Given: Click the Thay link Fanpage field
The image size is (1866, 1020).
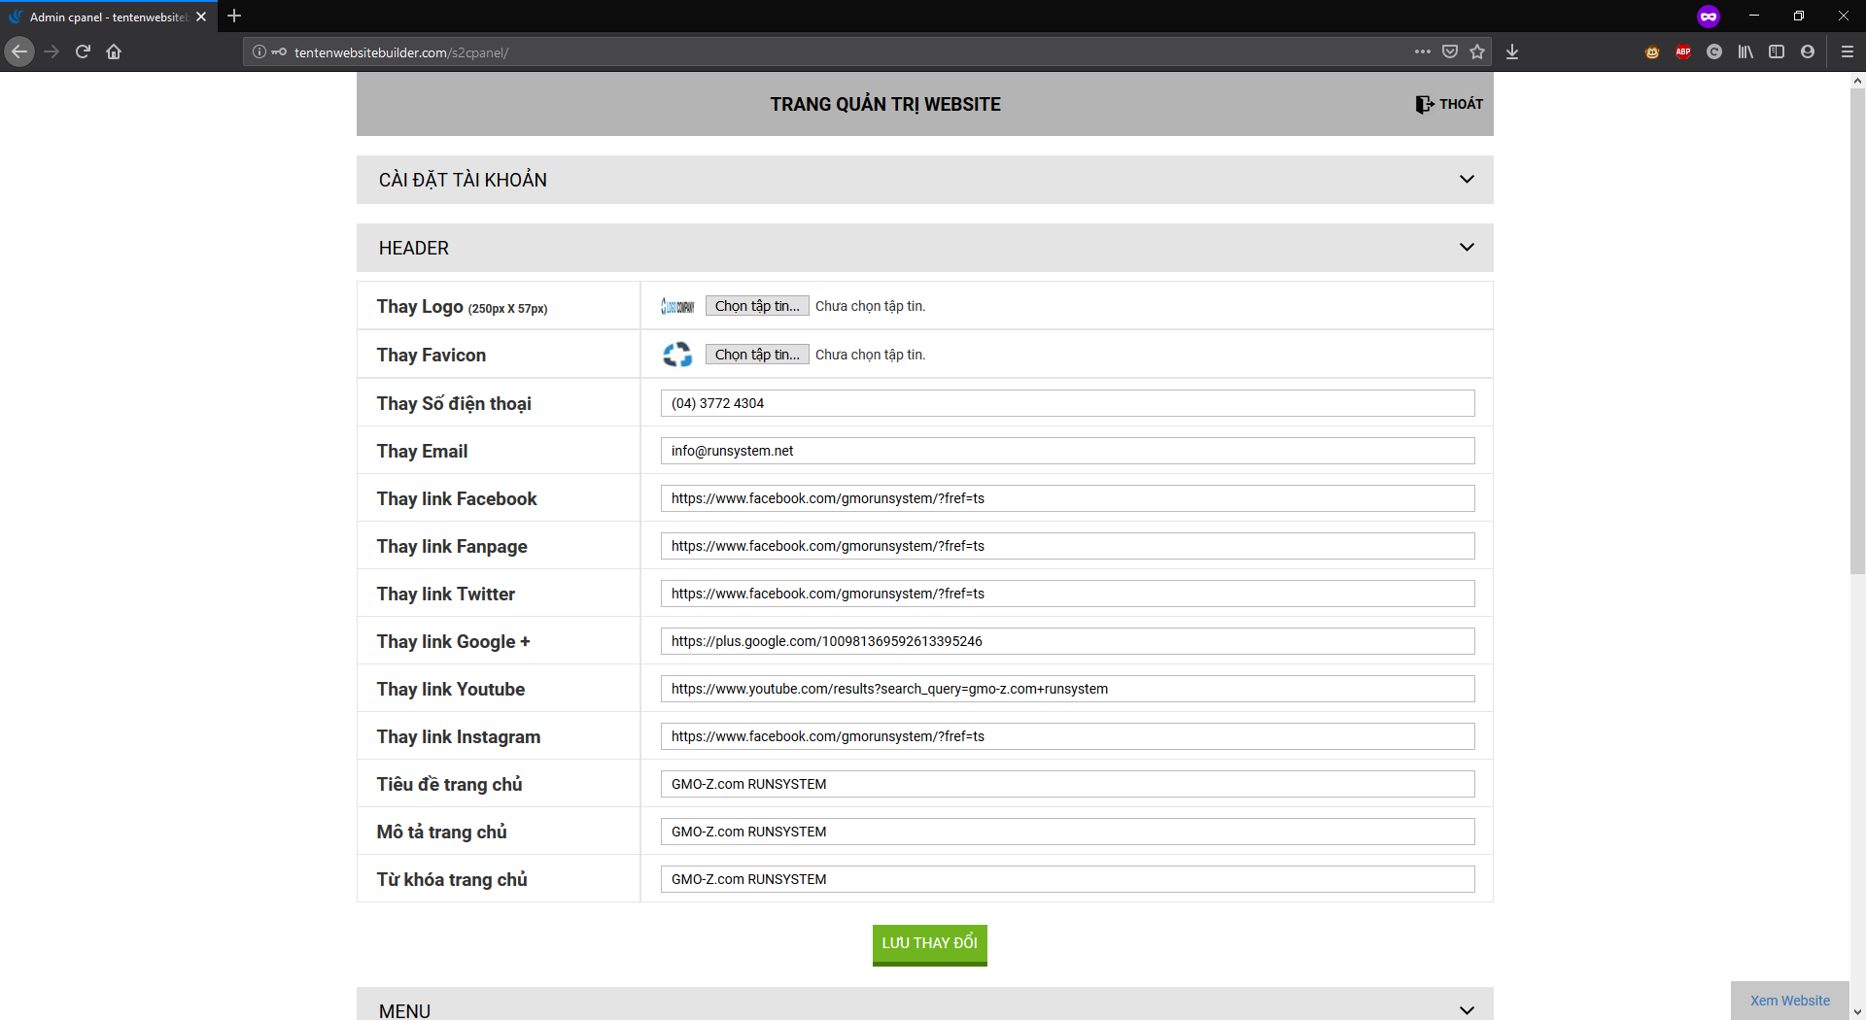Looking at the screenshot, I should 1068,546.
